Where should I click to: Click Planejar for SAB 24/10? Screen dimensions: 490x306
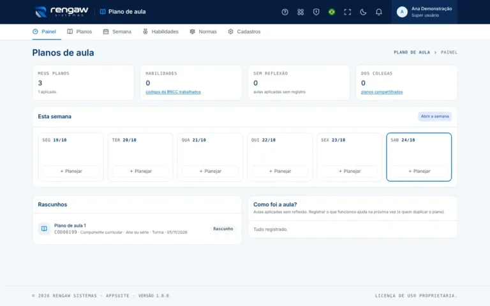(x=419, y=171)
